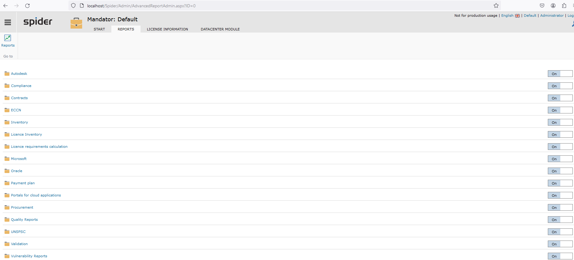Click the Administrator user link
The height and width of the screenshot is (260, 574).
(x=552, y=16)
